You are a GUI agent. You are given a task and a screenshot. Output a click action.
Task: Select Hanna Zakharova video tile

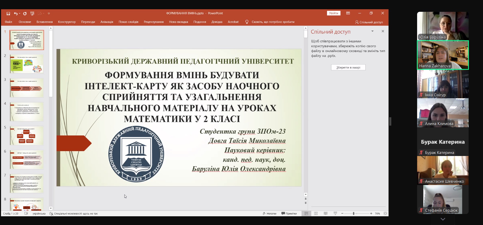[443, 55]
